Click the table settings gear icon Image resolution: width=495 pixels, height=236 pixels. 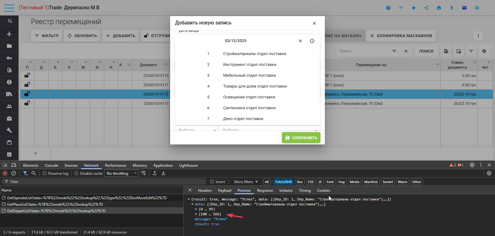(484, 51)
